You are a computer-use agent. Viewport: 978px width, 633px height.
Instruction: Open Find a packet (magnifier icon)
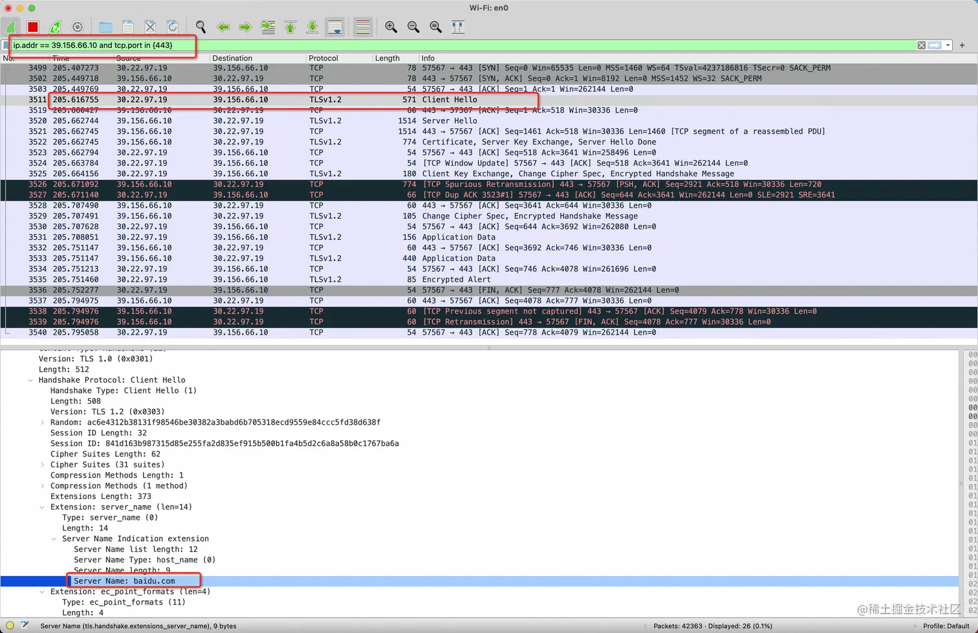point(201,27)
